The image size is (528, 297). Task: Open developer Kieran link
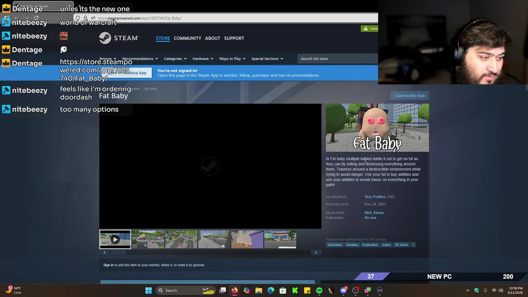pyautogui.click(x=379, y=213)
